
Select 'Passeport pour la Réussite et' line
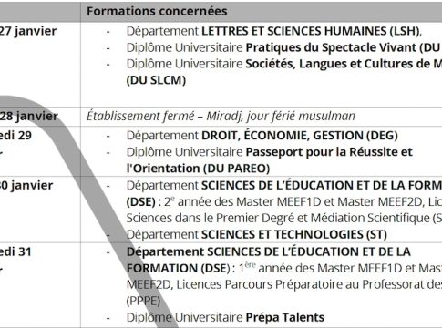[x=329, y=152]
